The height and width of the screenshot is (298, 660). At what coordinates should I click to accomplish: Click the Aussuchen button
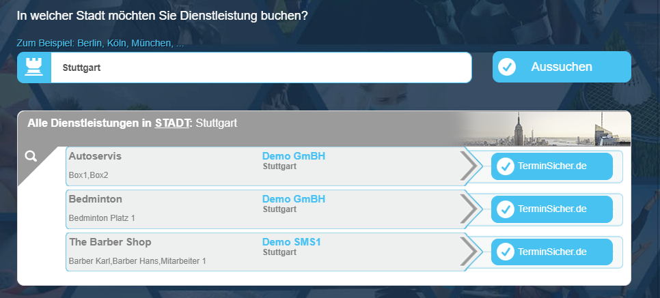point(562,67)
